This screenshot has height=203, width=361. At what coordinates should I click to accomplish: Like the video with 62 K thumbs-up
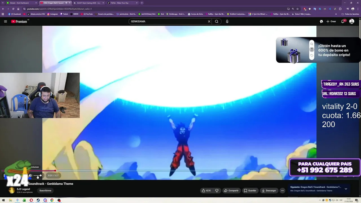point(206,191)
